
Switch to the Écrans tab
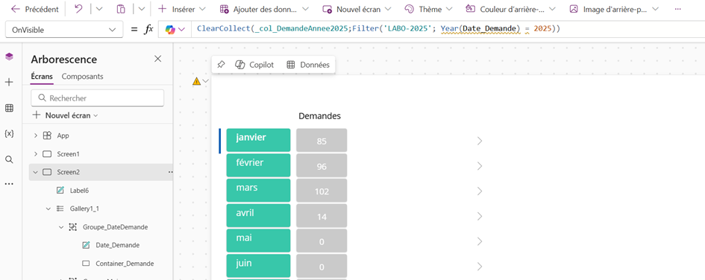(x=42, y=77)
